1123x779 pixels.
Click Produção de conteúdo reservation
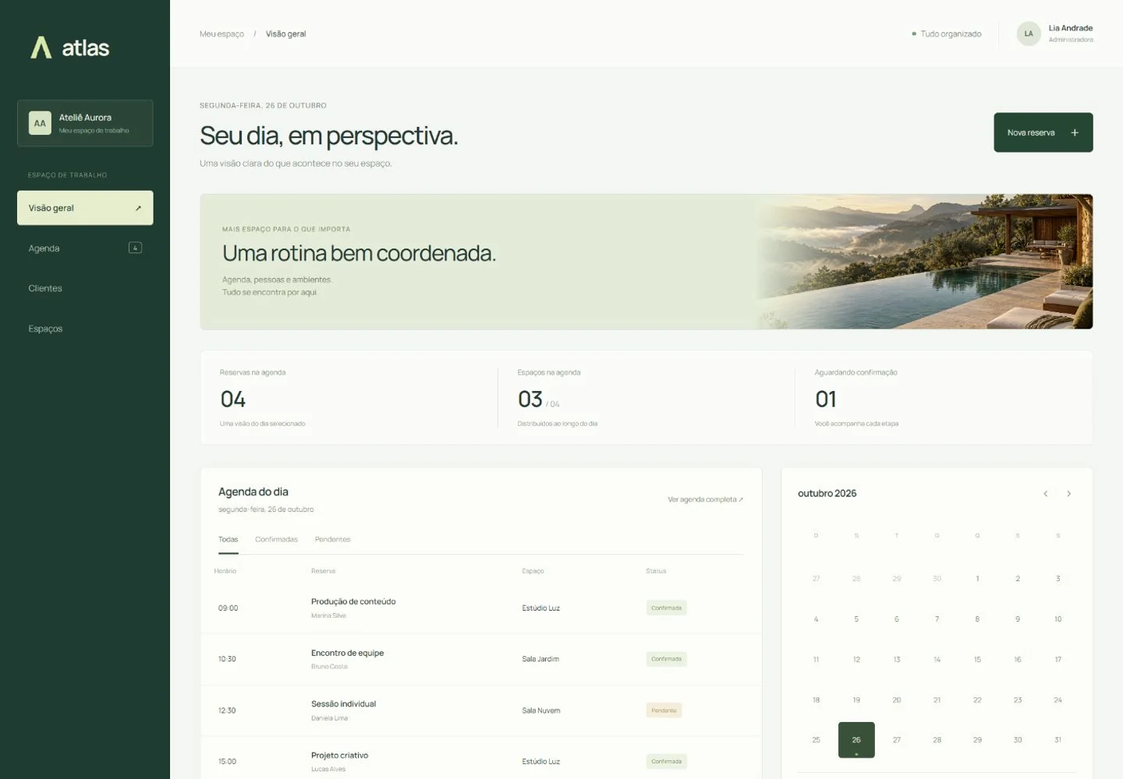point(353,601)
